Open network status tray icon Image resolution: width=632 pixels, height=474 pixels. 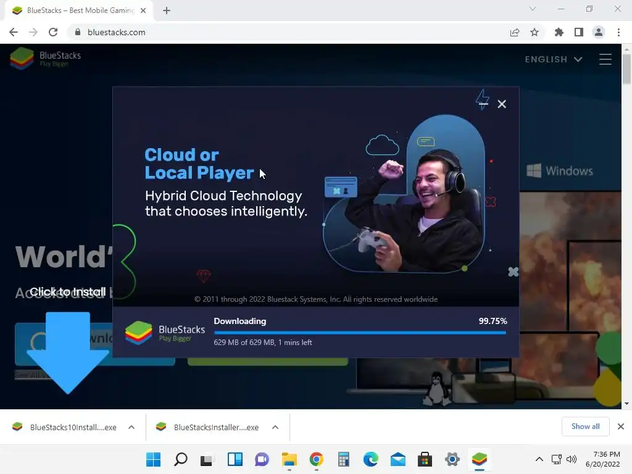point(557,459)
